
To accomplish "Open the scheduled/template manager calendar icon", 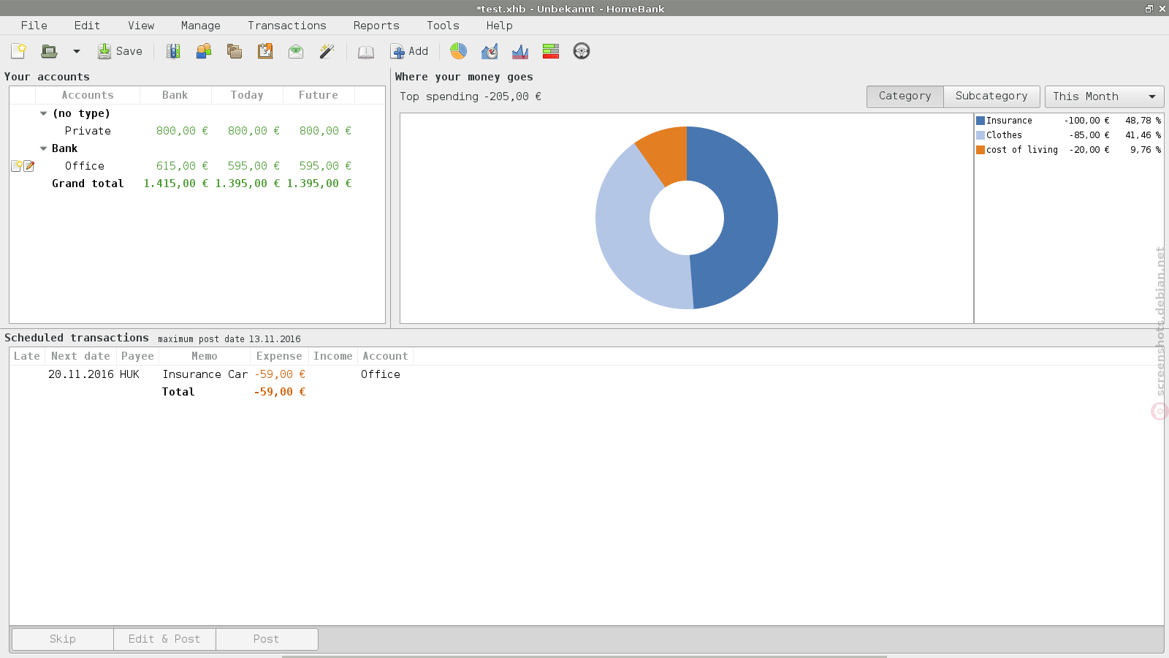I will (x=265, y=51).
